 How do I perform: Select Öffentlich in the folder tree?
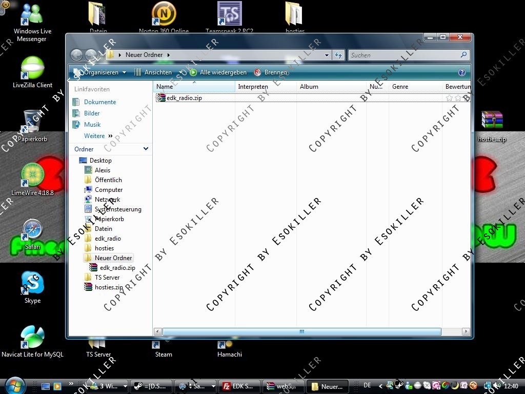click(108, 180)
